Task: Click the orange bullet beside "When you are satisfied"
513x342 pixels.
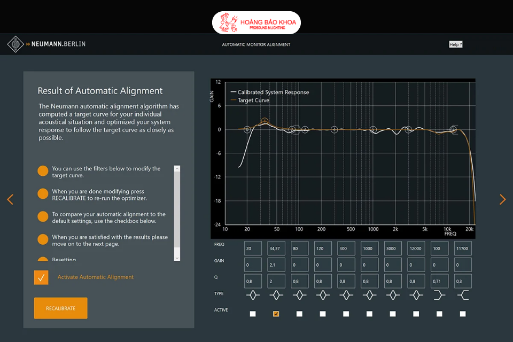Action: pos(43,239)
